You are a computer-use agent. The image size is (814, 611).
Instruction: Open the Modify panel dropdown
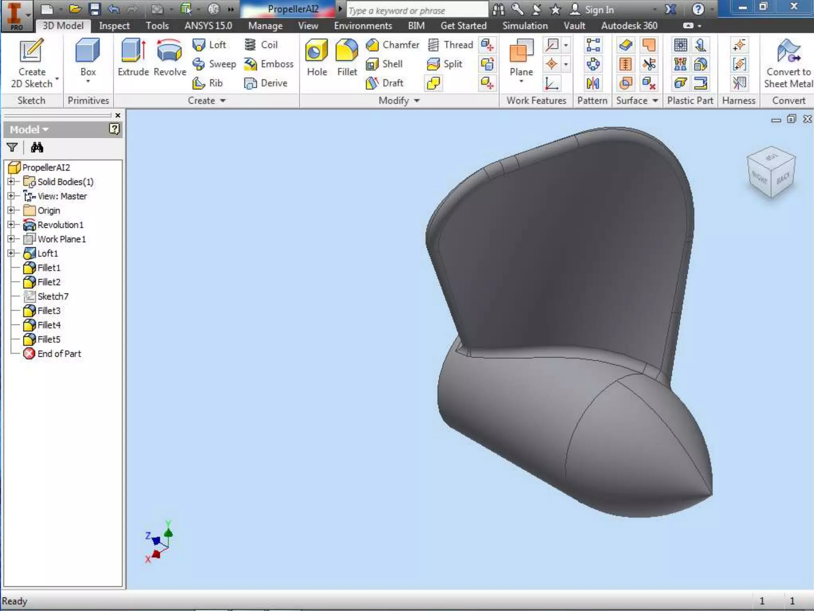point(417,101)
